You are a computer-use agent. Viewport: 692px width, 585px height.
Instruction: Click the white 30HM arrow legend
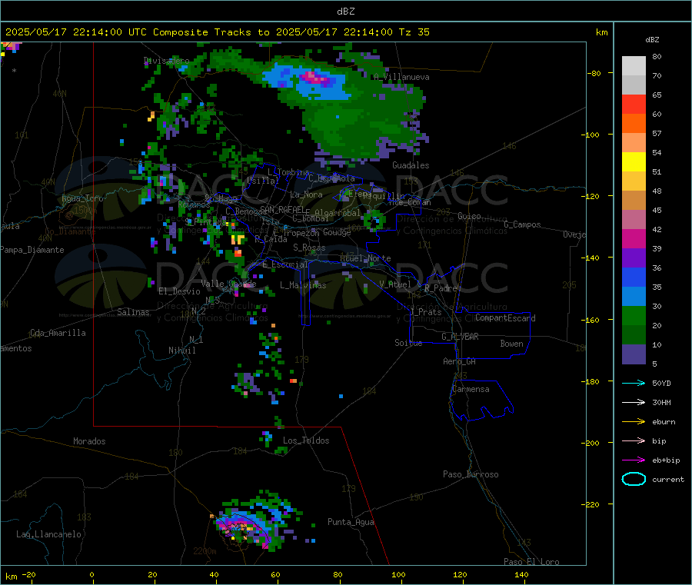(634, 402)
